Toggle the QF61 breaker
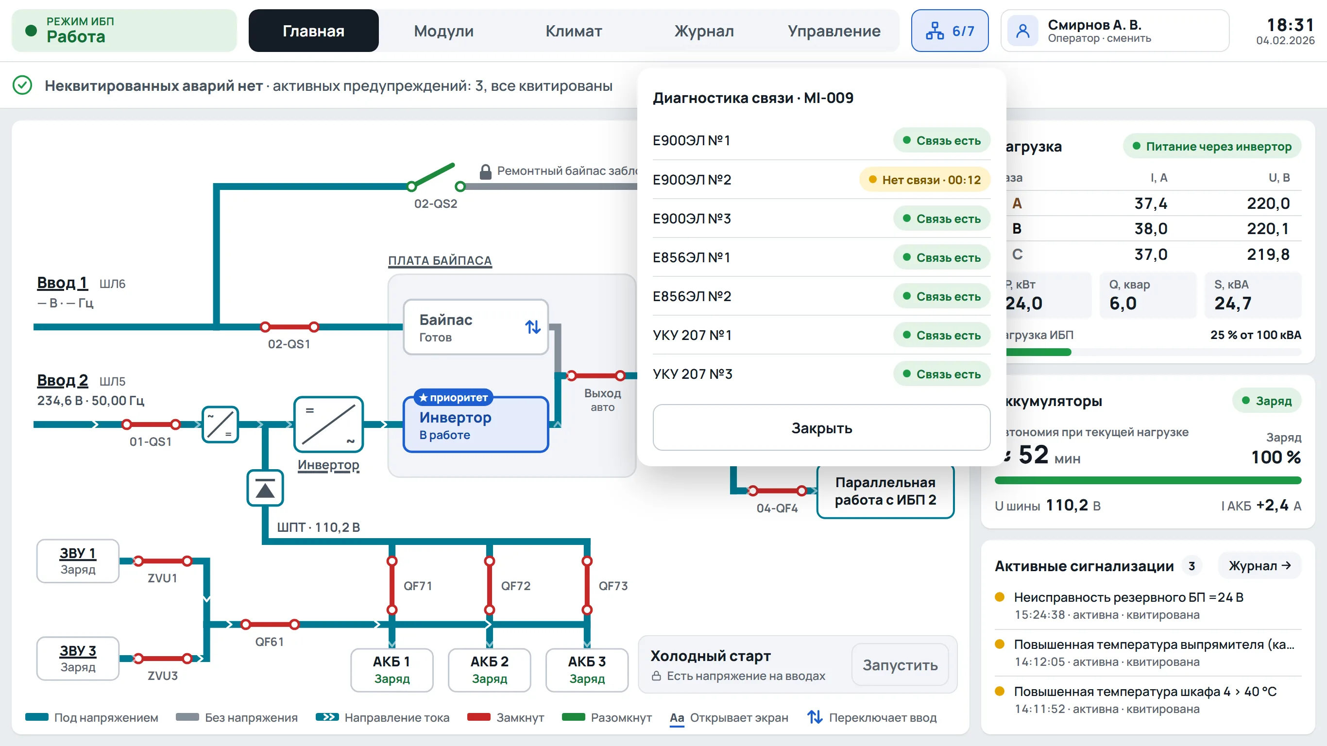The width and height of the screenshot is (1327, 746). click(270, 625)
